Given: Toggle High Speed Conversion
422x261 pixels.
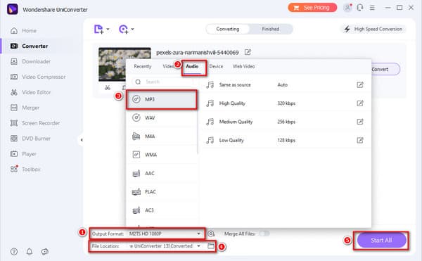Looking at the screenshot, I should point(373,29).
